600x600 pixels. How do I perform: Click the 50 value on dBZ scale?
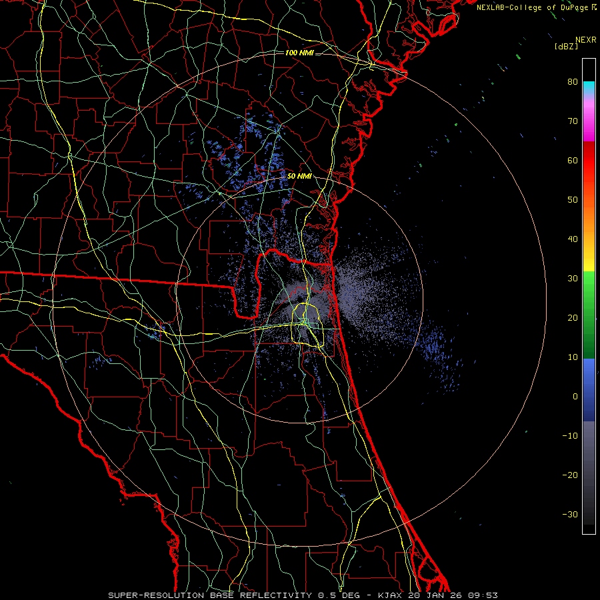(573, 200)
